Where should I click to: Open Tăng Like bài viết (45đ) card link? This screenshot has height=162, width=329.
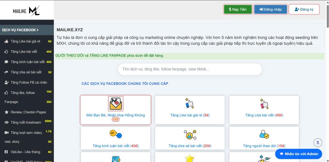point(264,115)
